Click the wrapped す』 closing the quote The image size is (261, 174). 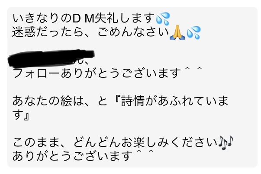21,114
